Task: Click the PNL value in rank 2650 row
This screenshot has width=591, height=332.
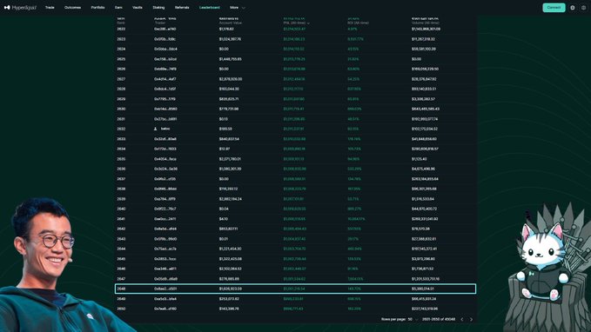Action: coord(293,309)
